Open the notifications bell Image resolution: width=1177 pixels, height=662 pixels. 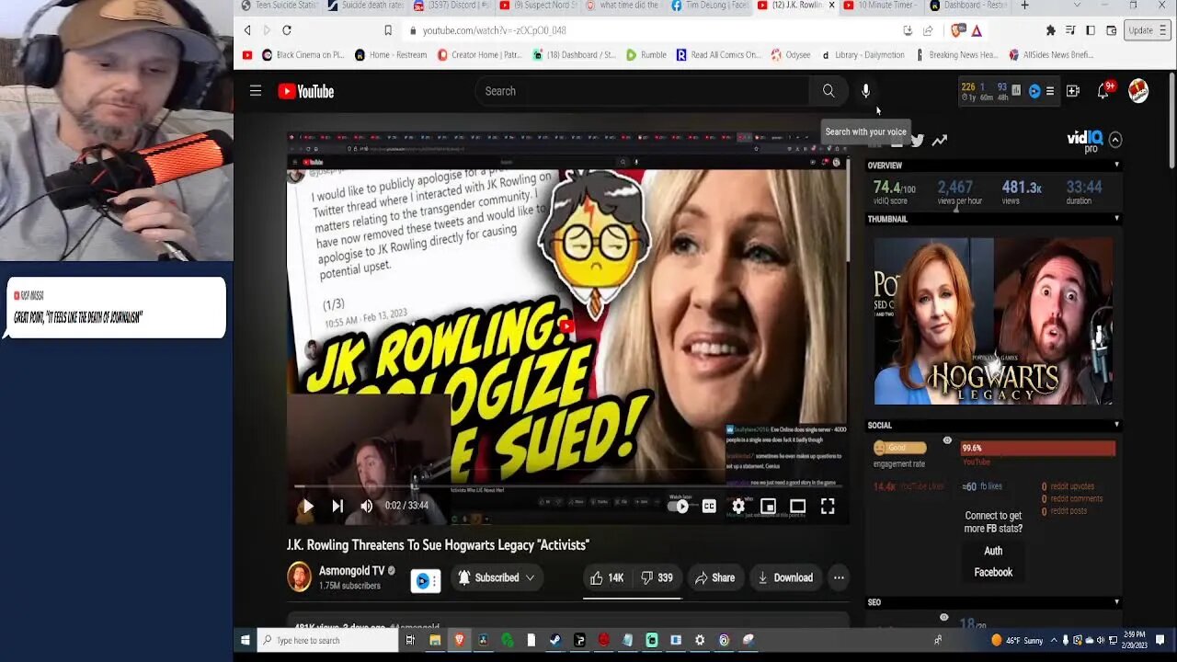[x=1103, y=91]
